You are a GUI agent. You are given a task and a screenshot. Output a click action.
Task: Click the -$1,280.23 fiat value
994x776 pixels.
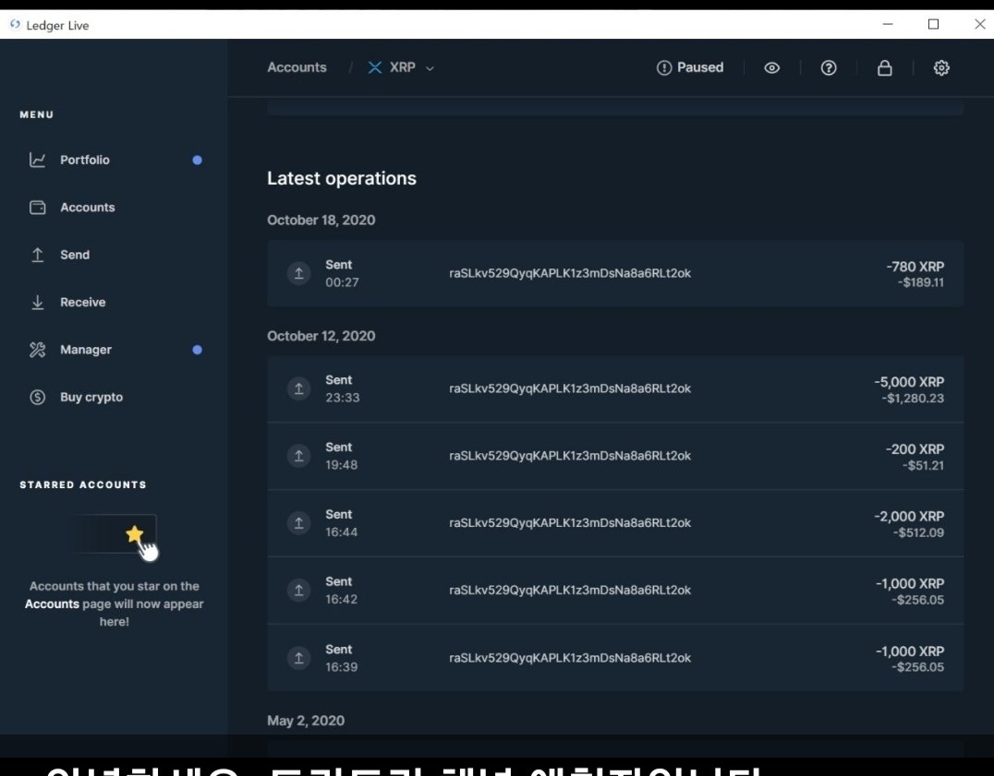(x=912, y=398)
